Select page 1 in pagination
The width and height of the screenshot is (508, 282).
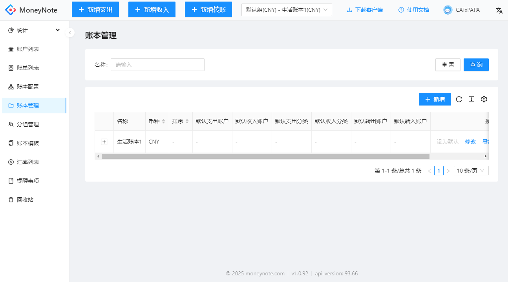point(439,171)
